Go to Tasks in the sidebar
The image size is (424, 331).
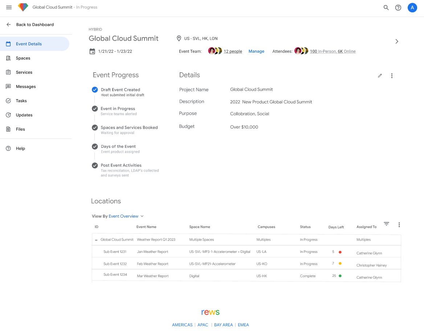point(21,101)
